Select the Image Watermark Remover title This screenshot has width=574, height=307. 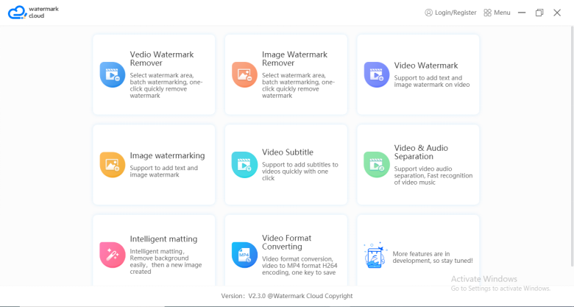tap(294, 59)
